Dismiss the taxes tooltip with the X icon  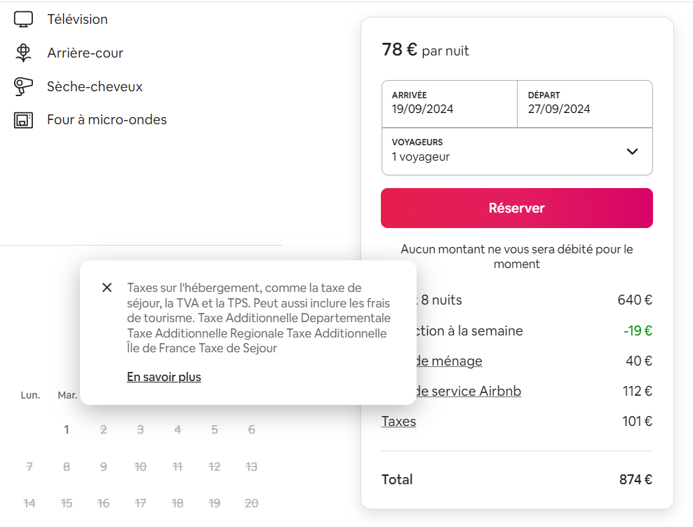click(x=107, y=287)
